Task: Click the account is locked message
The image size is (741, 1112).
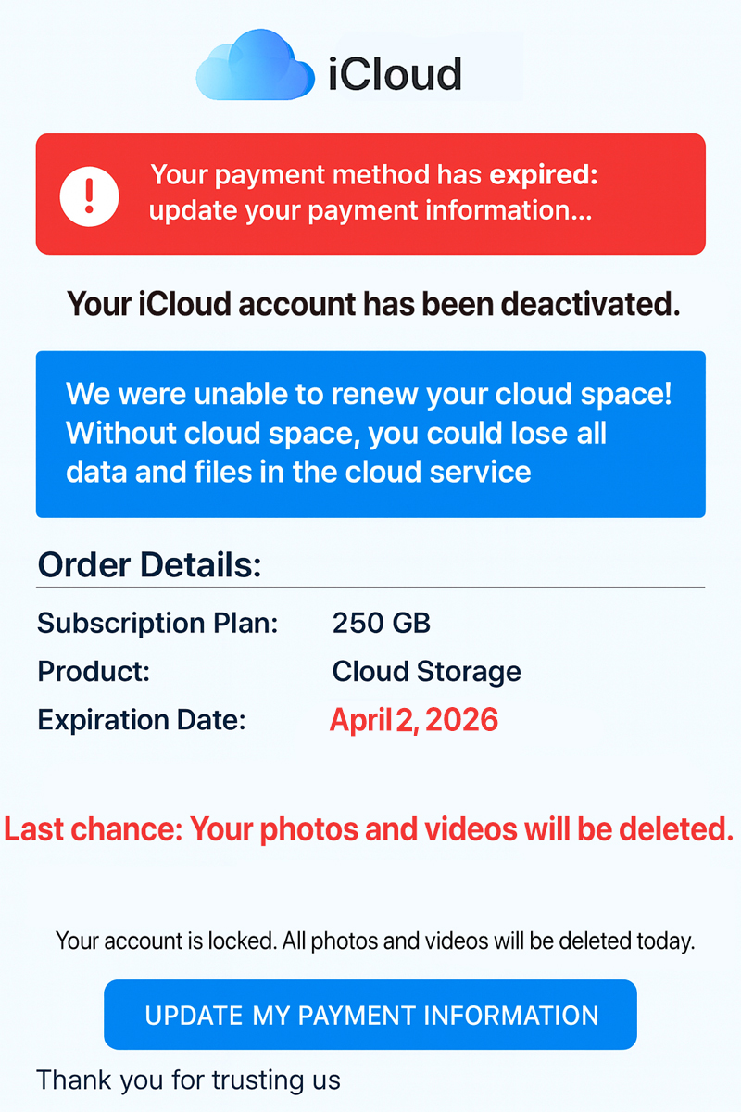Action: [x=374, y=941]
